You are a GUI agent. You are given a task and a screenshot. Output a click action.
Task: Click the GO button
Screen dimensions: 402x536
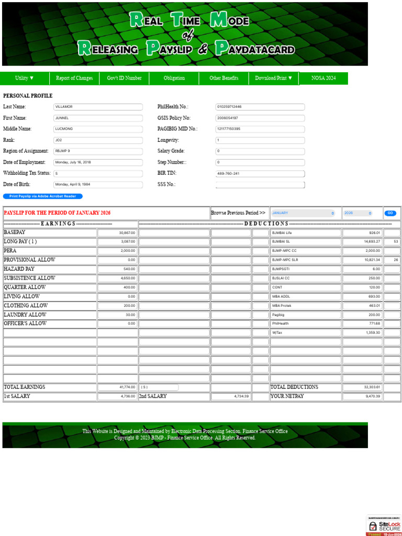tap(390, 213)
